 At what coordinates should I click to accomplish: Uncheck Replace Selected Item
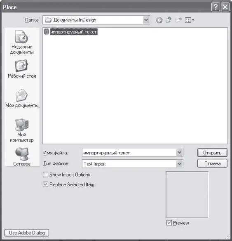click(45, 184)
